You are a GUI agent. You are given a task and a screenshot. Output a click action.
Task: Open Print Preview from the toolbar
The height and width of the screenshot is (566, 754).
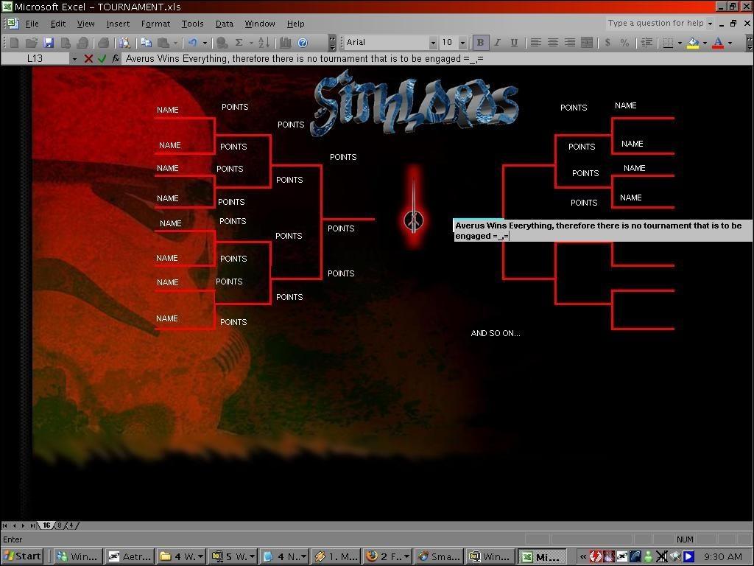[x=124, y=43]
